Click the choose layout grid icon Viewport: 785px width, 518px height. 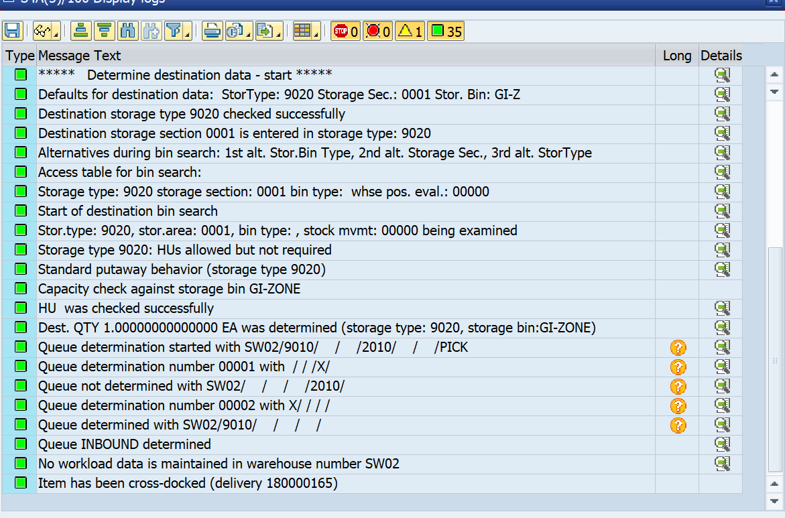(303, 30)
